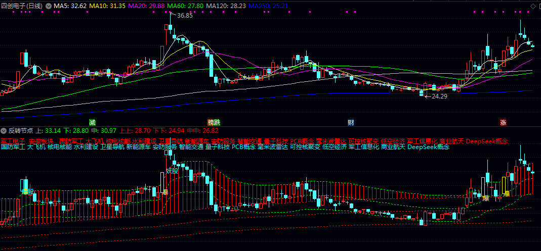
Task: Click the 中中: 26.82 indicator value
Action: point(202,130)
